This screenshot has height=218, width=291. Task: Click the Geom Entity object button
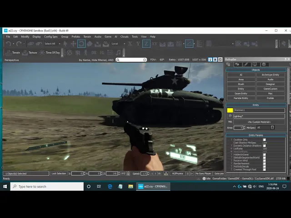[x=241, y=94]
